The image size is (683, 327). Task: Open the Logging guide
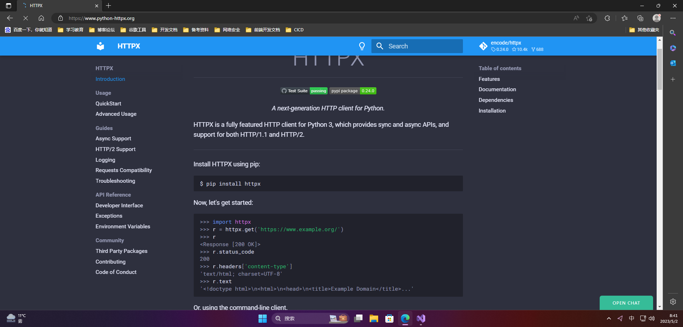(105, 160)
